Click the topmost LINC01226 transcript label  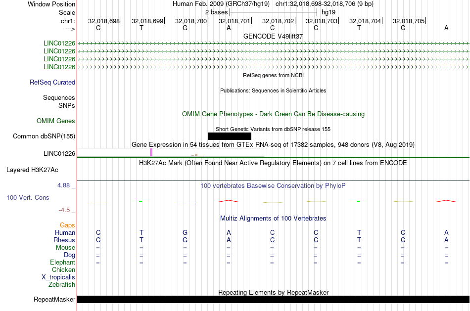coord(59,44)
